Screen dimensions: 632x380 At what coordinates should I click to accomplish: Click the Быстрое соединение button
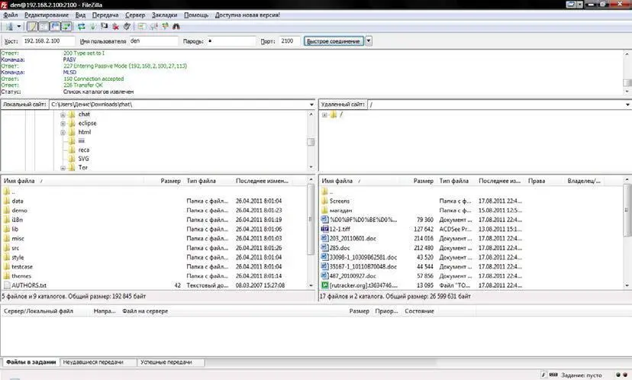[x=334, y=41]
